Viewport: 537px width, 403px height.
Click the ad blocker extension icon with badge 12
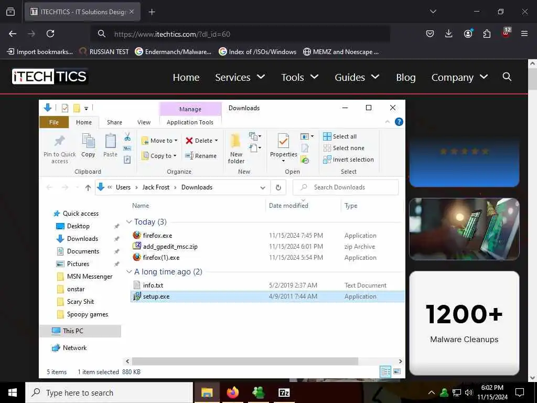pyautogui.click(x=506, y=33)
